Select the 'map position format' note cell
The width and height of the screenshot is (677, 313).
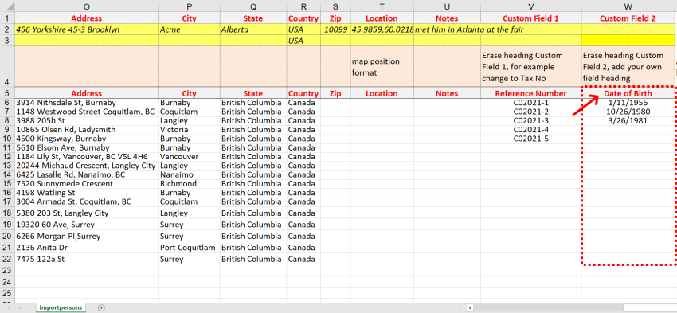[382, 67]
